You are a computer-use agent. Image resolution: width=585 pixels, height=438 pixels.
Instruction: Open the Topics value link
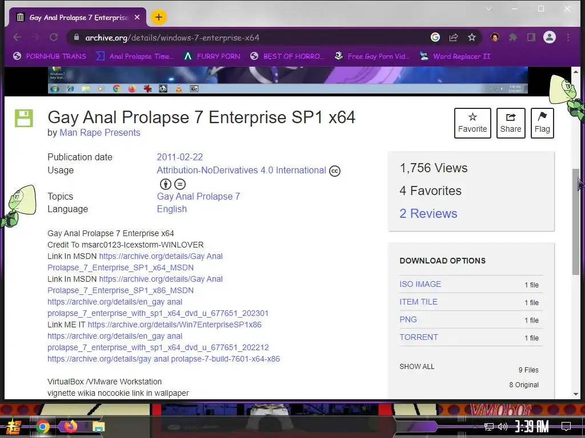(x=198, y=196)
